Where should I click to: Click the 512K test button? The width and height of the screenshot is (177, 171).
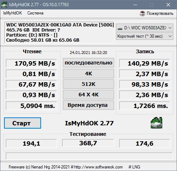(88, 84)
